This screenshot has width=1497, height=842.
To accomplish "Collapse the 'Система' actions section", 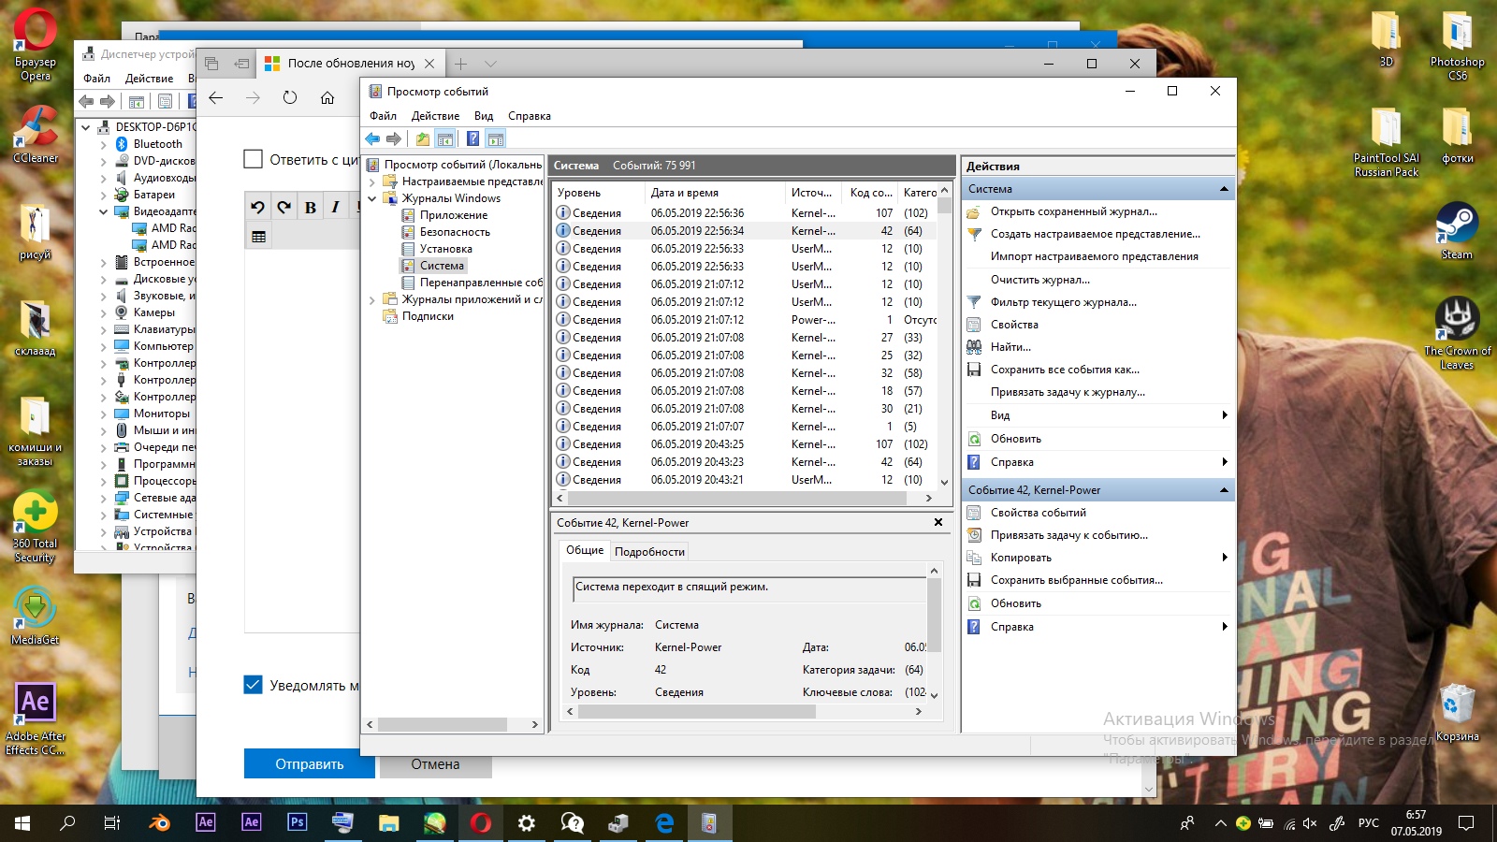I will 1224,189.
